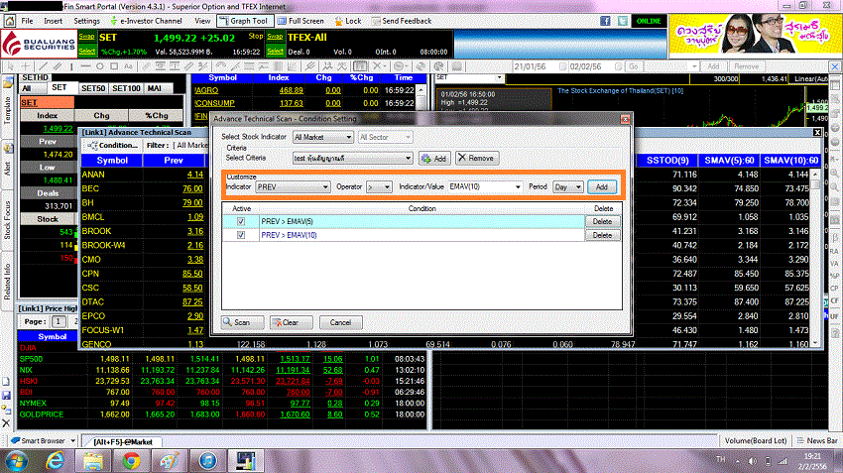Select the pointer arrow drawing tool
Viewport: 843px width, 473px height.
[10, 66]
